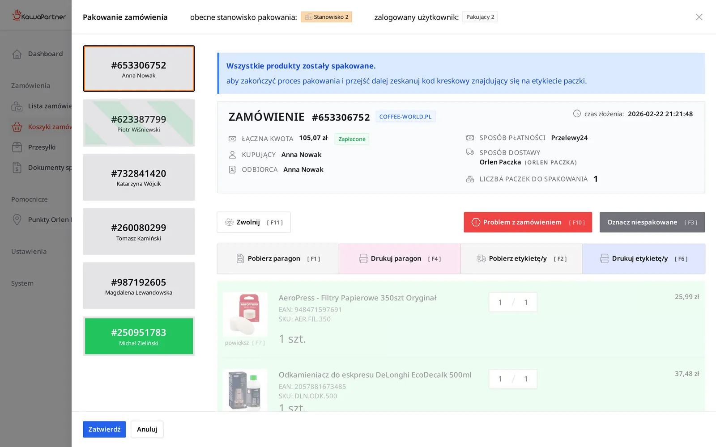The height and width of the screenshot is (447, 716).
Task: Confirm with the Zatwierdź button
Action: coord(104,429)
